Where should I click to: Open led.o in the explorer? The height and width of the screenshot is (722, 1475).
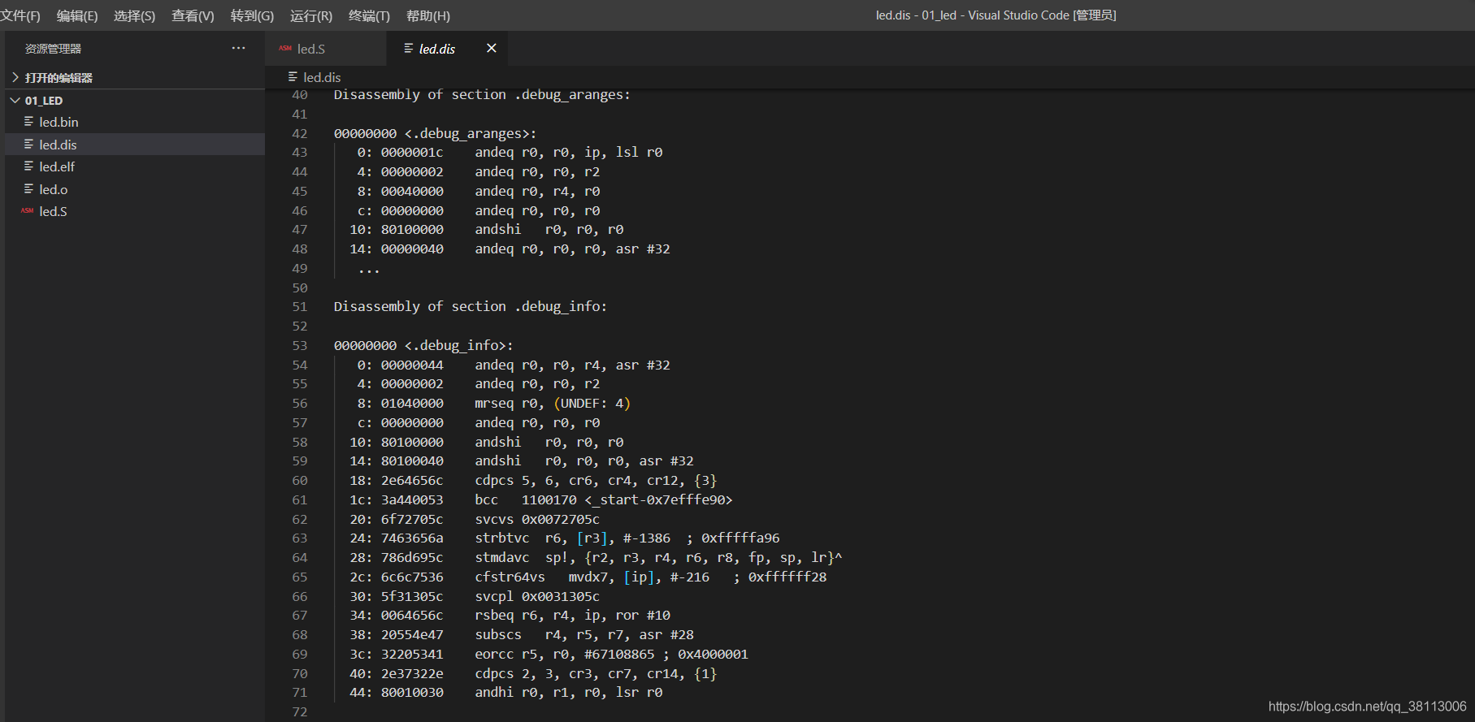135,189
